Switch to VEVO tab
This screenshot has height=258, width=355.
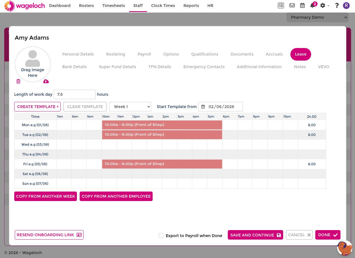(x=324, y=67)
